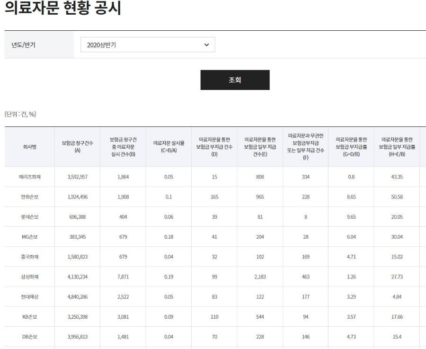Click the (단위 : 건, %) unit note

[x=20, y=114]
